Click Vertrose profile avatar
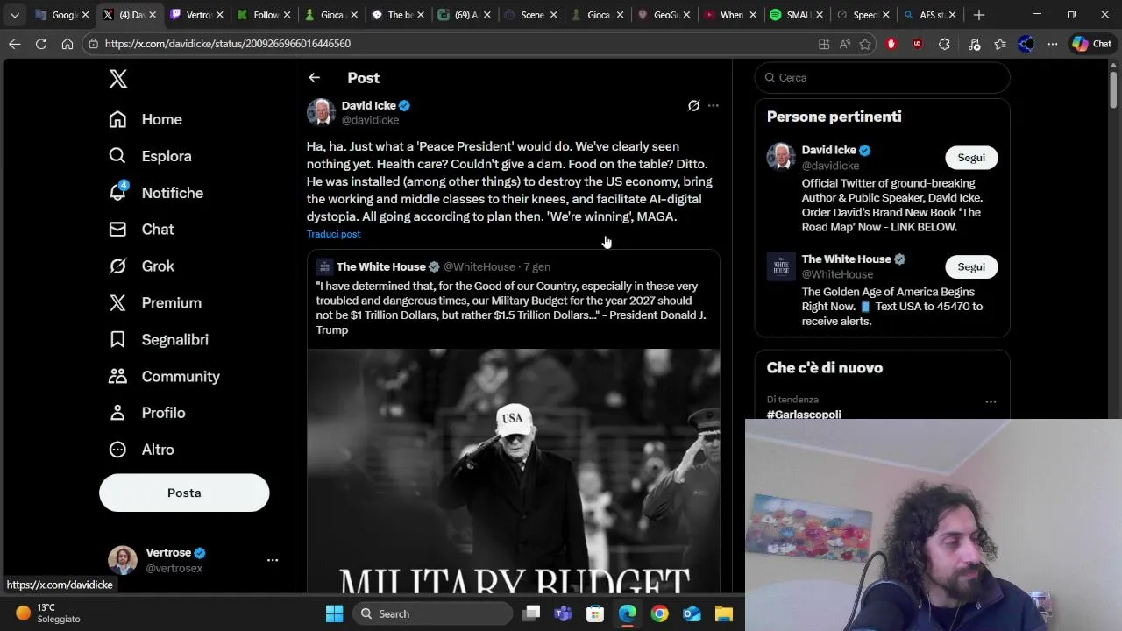Viewport: 1122px width, 631px height. pyautogui.click(x=122, y=560)
